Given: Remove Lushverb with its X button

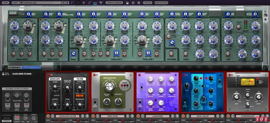Looking at the screenshot, I should (x=173, y=116).
